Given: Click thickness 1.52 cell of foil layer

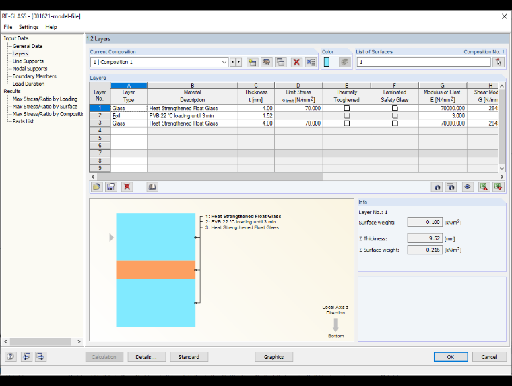Looking at the screenshot, I should coord(256,116).
